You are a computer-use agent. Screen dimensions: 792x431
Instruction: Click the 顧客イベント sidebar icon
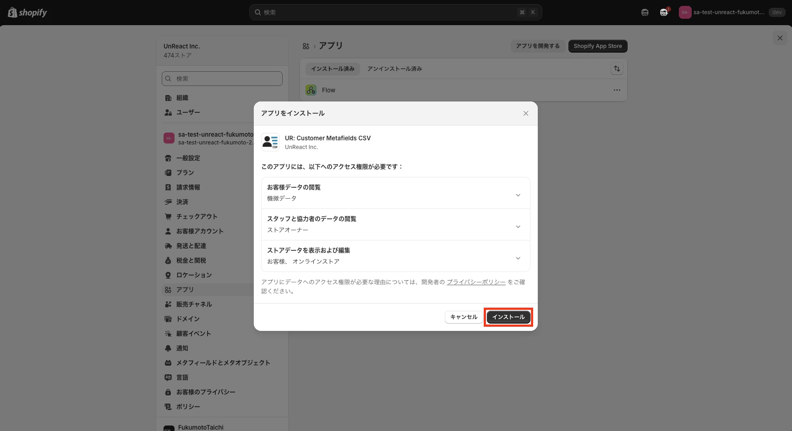pyautogui.click(x=168, y=334)
